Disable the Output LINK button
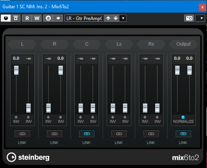Screen dimensions: 207x168 coord(183,134)
